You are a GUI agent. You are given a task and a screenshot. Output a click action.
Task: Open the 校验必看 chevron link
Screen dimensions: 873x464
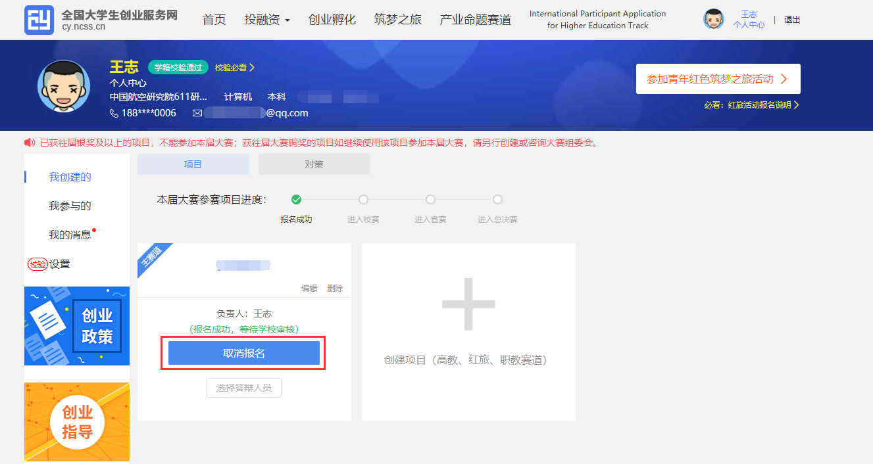(235, 68)
